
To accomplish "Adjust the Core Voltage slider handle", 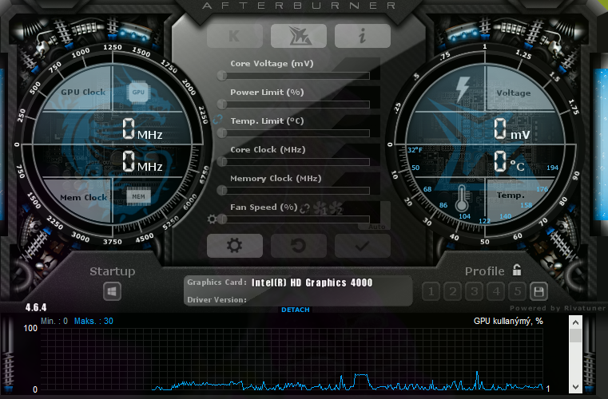I will click(222, 76).
